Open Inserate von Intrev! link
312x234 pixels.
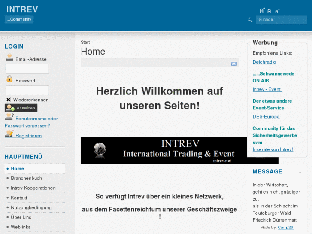click(273, 149)
